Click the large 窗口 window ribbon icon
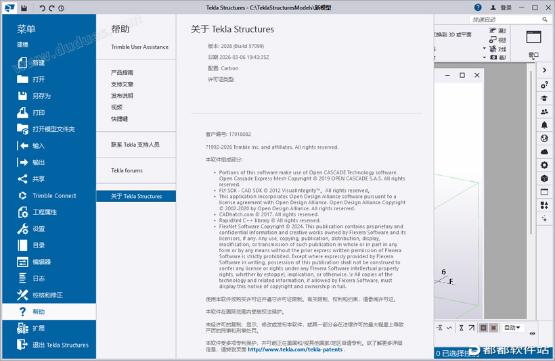555x361 pixels. [x=533, y=37]
